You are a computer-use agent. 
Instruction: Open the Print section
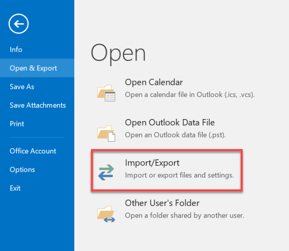tap(37, 124)
